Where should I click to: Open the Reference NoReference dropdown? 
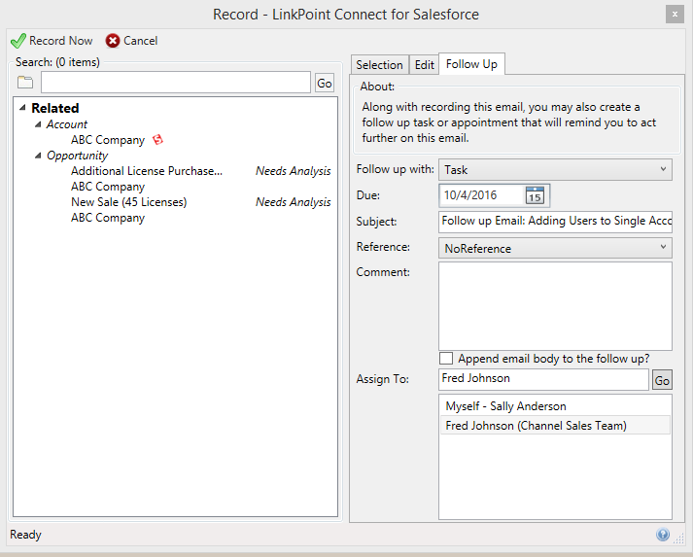(x=555, y=249)
